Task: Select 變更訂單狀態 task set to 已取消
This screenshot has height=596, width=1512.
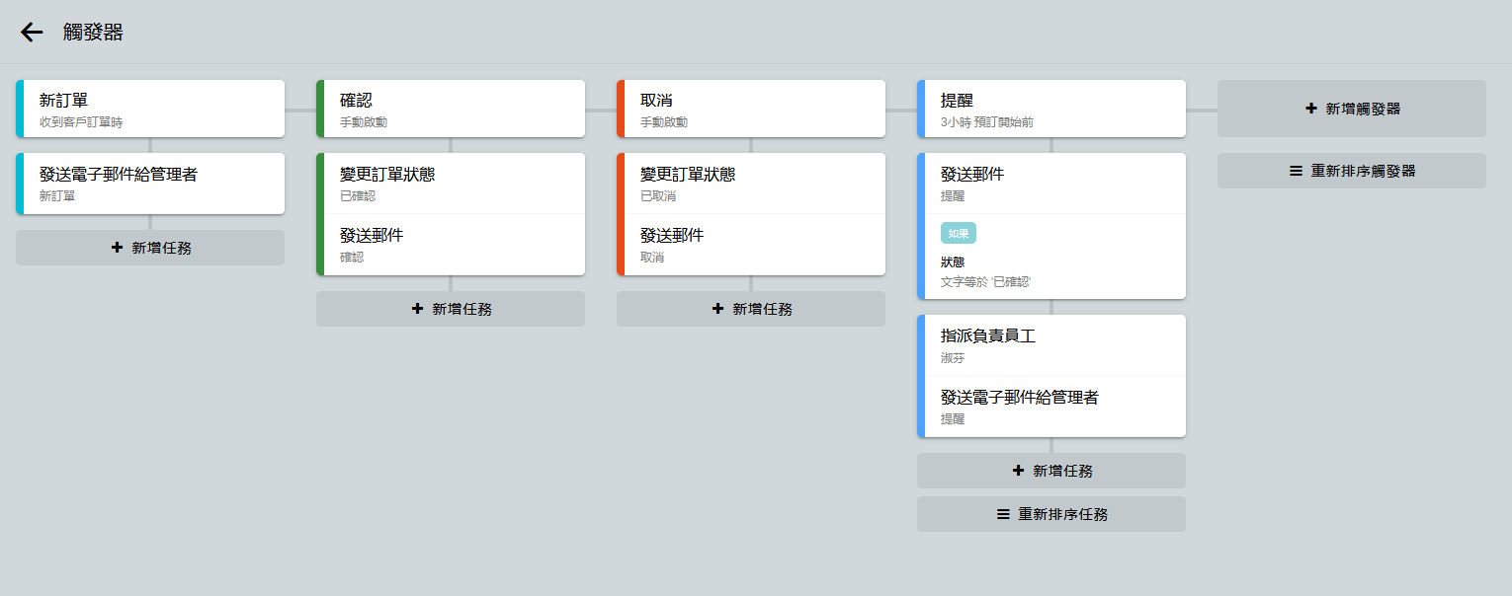Action: coord(751,184)
